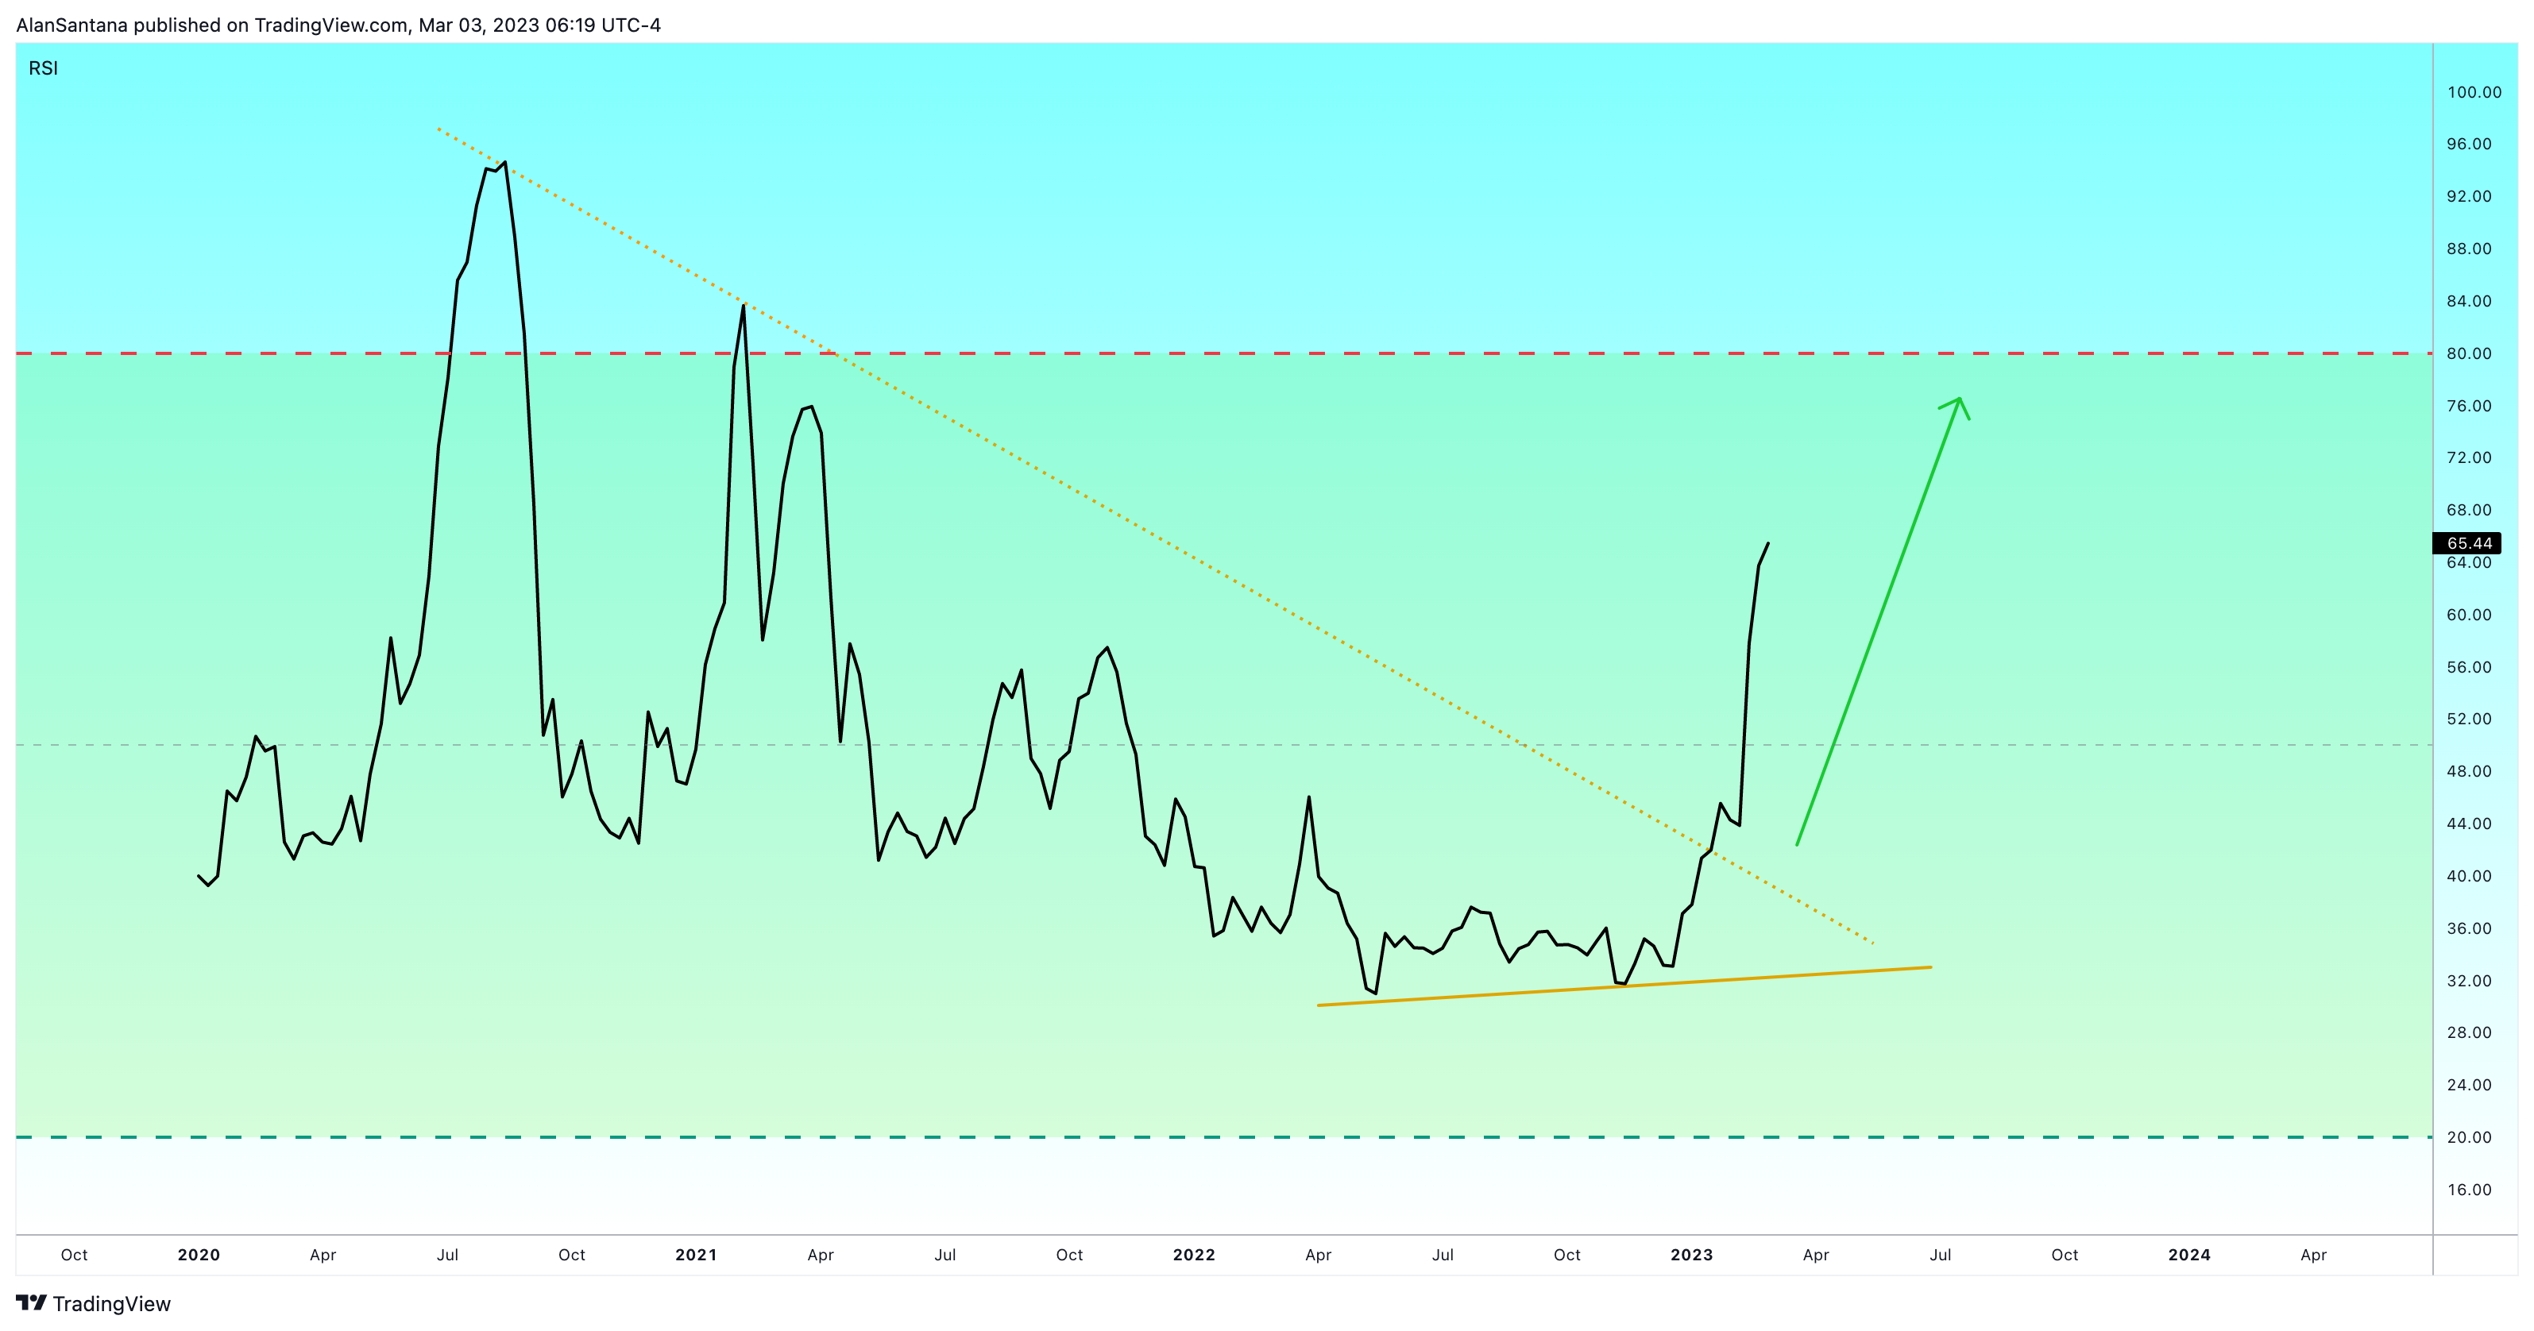Click the 44.00 price scale label

click(x=2469, y=824)
